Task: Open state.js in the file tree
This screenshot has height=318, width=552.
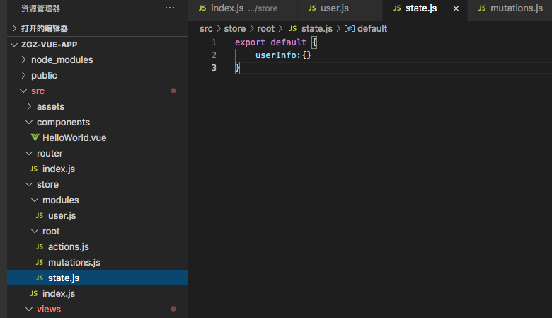Action: (64, 278)
